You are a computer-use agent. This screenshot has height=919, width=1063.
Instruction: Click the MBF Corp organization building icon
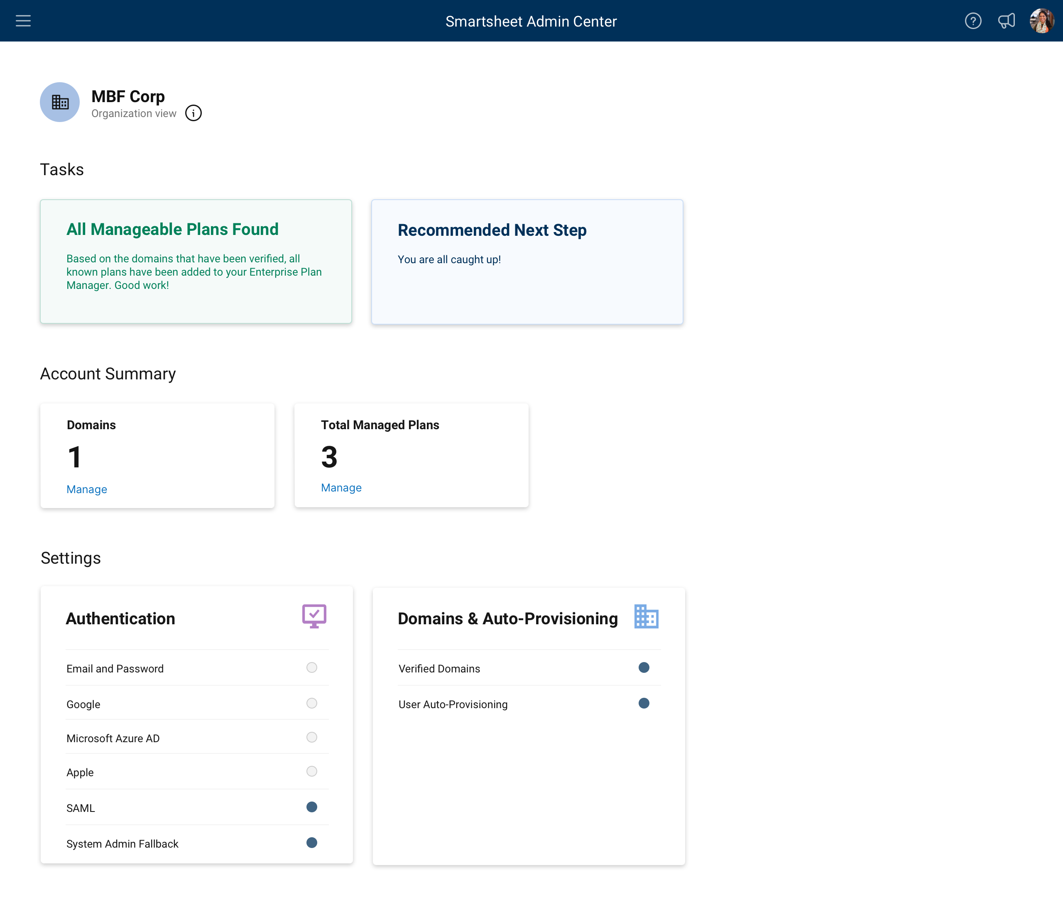61,101
